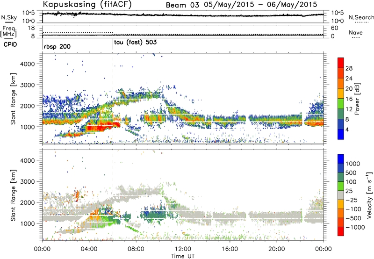Click the 8 MHz frequency tick label

(33, 36)
